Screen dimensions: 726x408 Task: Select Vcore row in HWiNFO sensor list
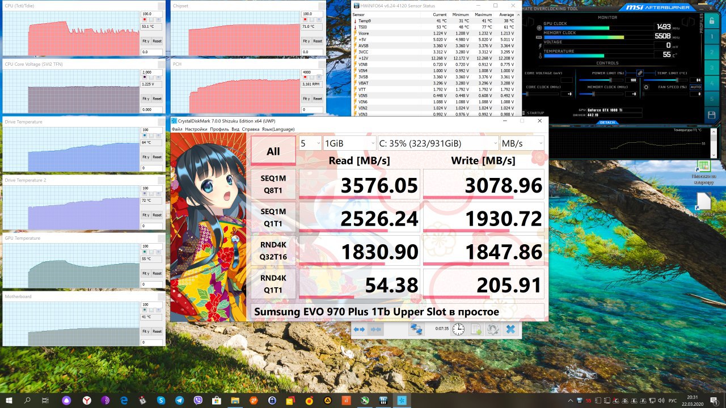pos(434,33)
